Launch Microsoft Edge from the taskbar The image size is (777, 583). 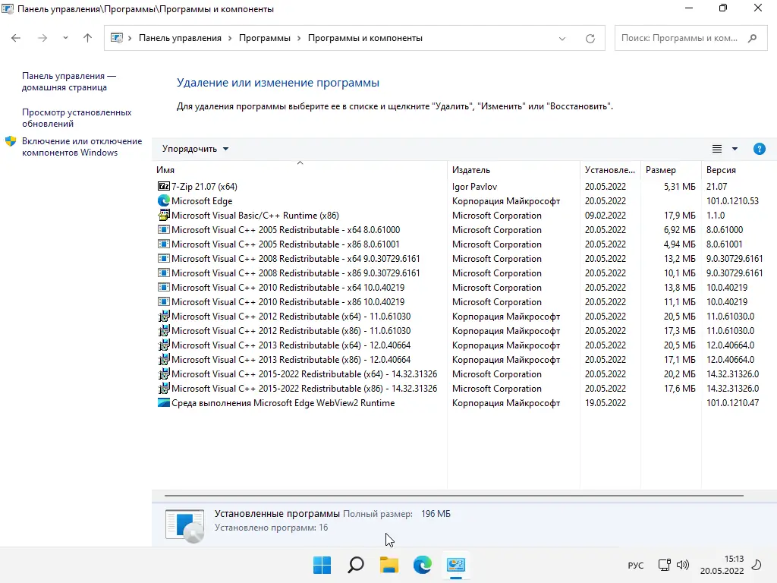[422, 565]
